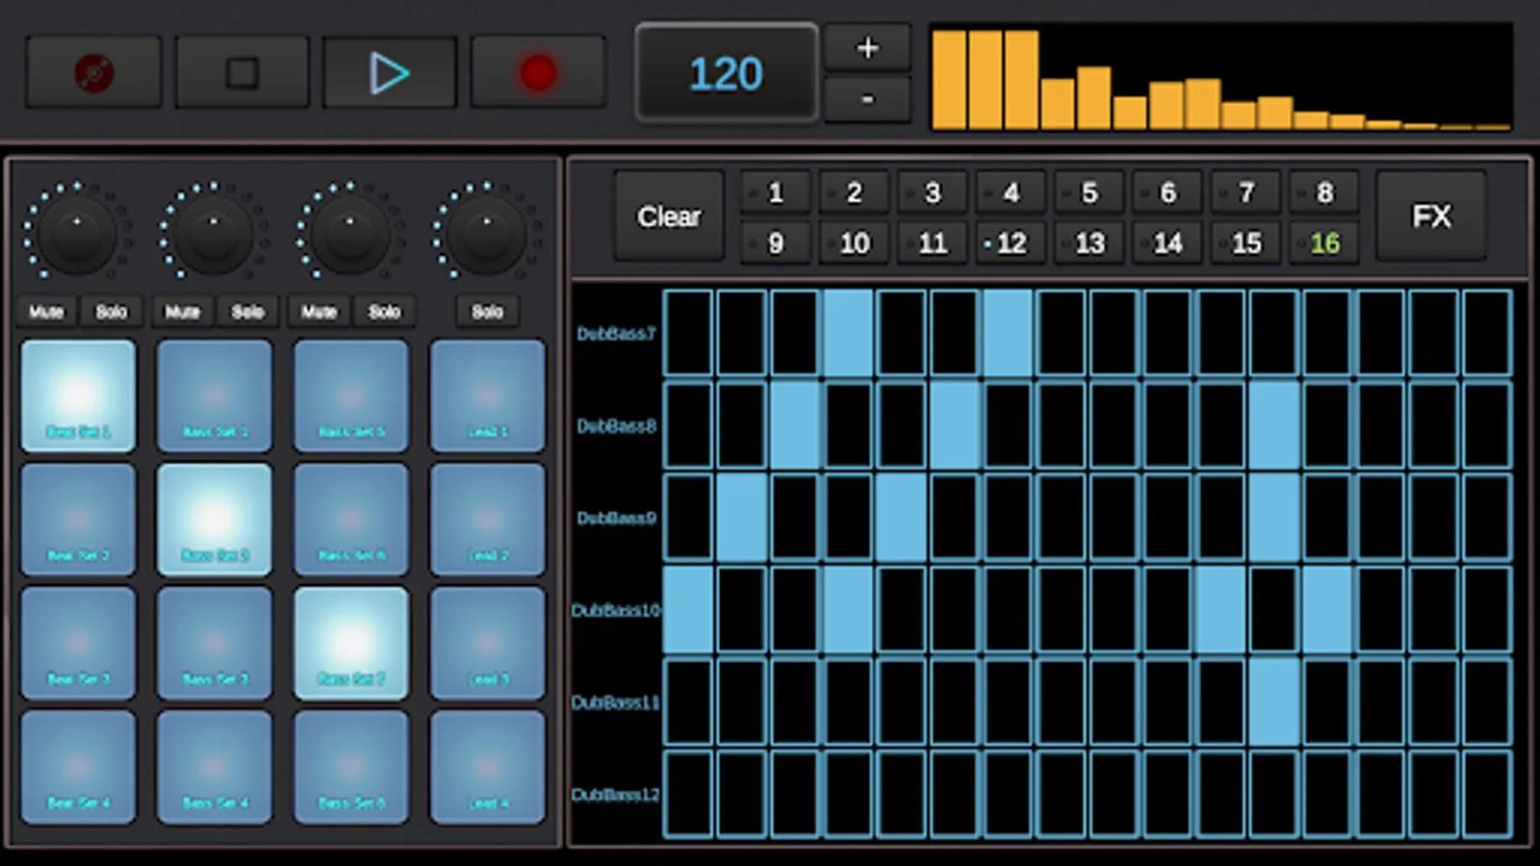Solo the second channel
The width and height of the screenshot is (1540, 866).
[x=248, y=311]
